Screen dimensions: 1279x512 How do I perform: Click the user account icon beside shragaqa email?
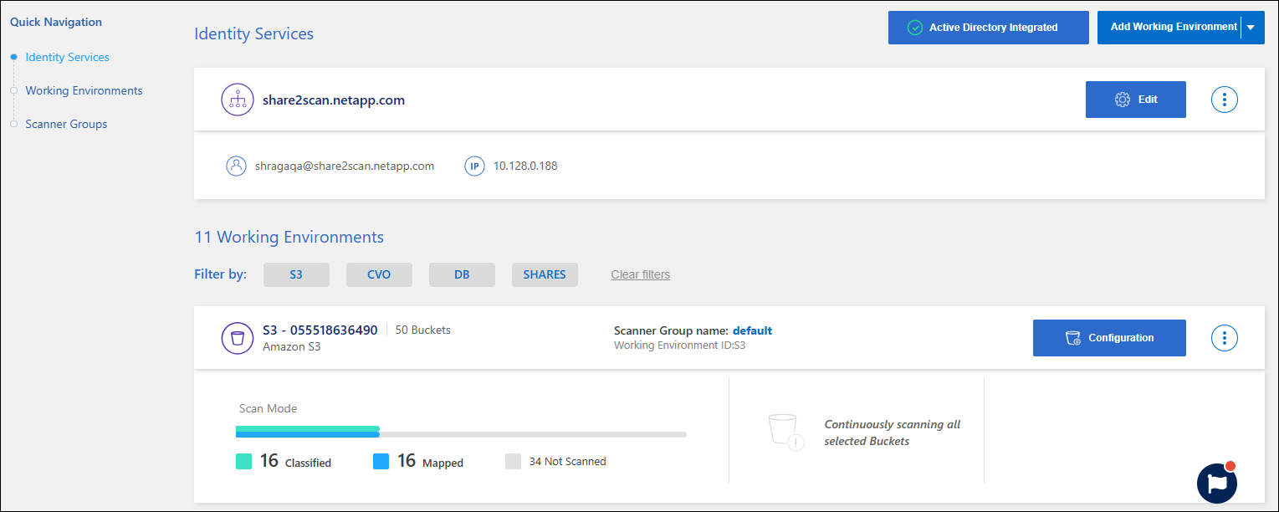coord(236,166)
